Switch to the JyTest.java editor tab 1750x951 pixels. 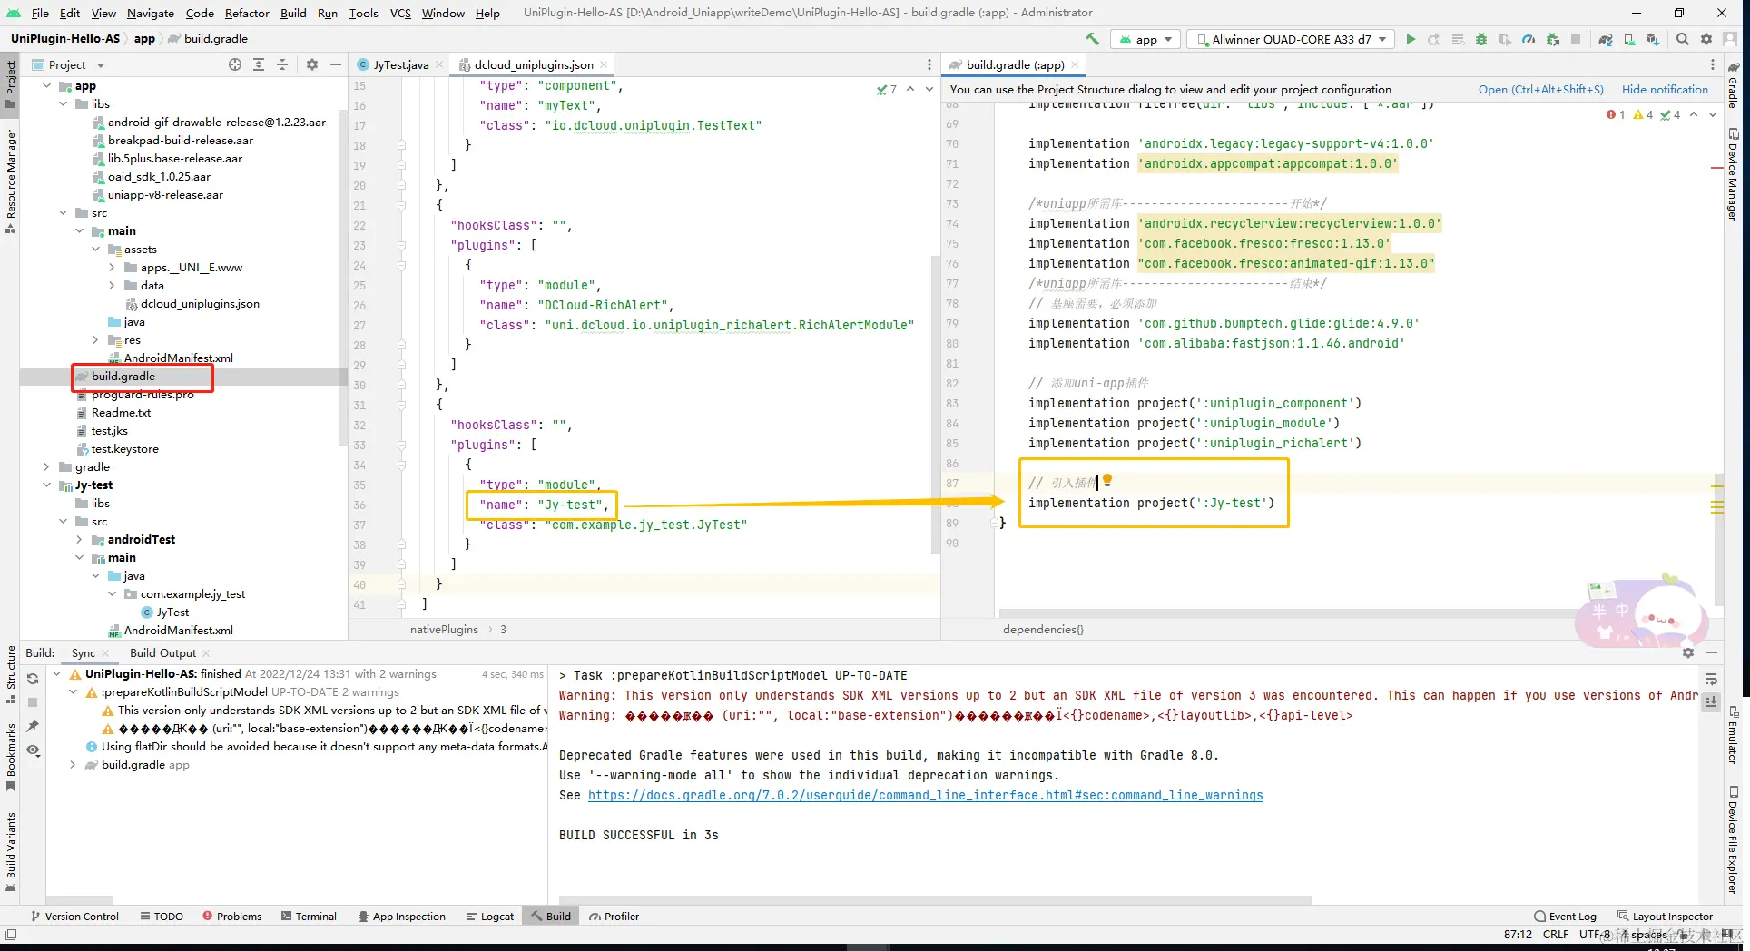400,64
